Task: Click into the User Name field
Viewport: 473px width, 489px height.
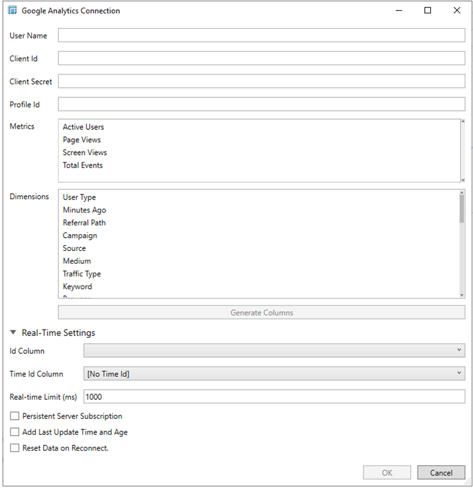Action: 261,35
